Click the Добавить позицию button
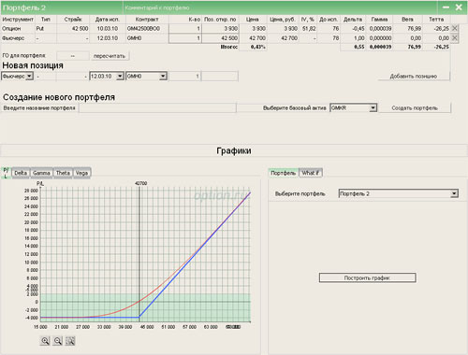 (x=414, y=76)
